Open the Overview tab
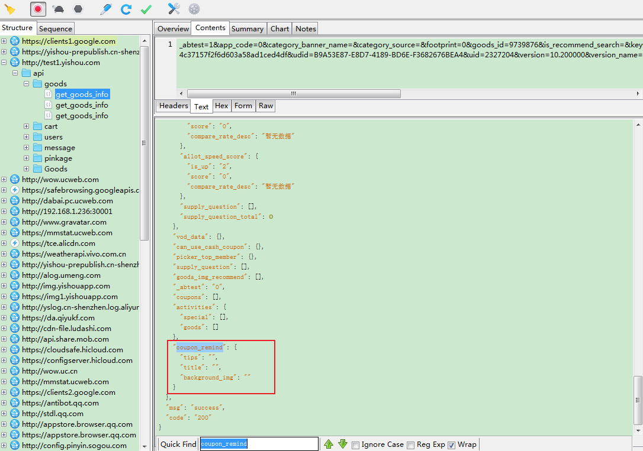 [x=173, y=28]
